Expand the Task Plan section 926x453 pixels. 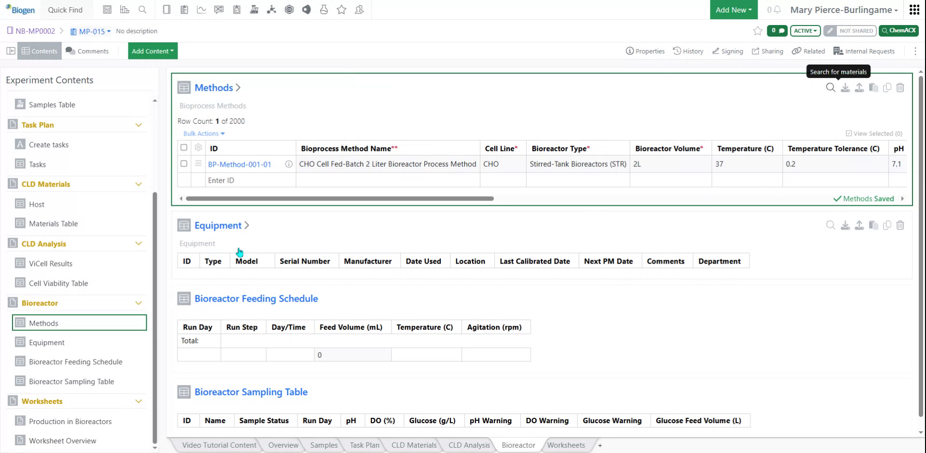pos(139,124)
